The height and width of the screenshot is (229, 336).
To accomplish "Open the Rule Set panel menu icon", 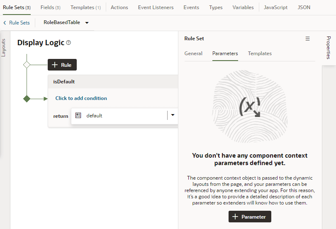I will point(307,39).
